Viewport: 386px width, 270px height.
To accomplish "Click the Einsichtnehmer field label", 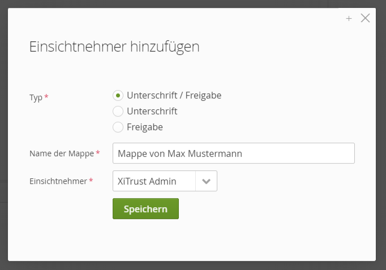I will [58, 182].
